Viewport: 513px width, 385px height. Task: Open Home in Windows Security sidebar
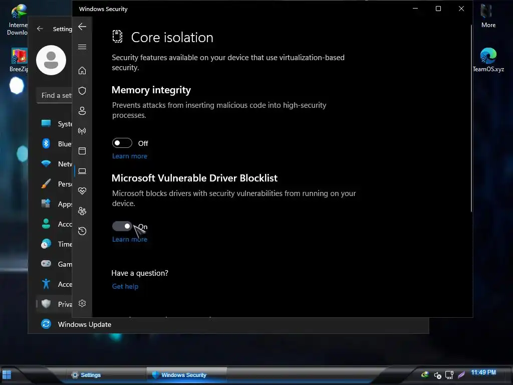[x=82, y=71]
